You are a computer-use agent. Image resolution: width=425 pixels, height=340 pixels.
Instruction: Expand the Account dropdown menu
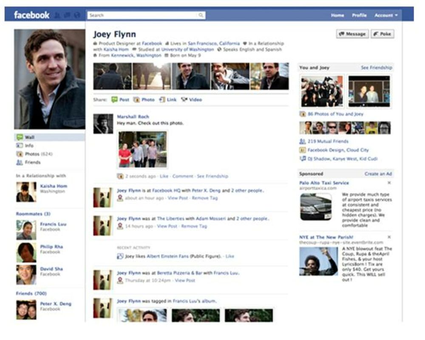pos(386,15)
